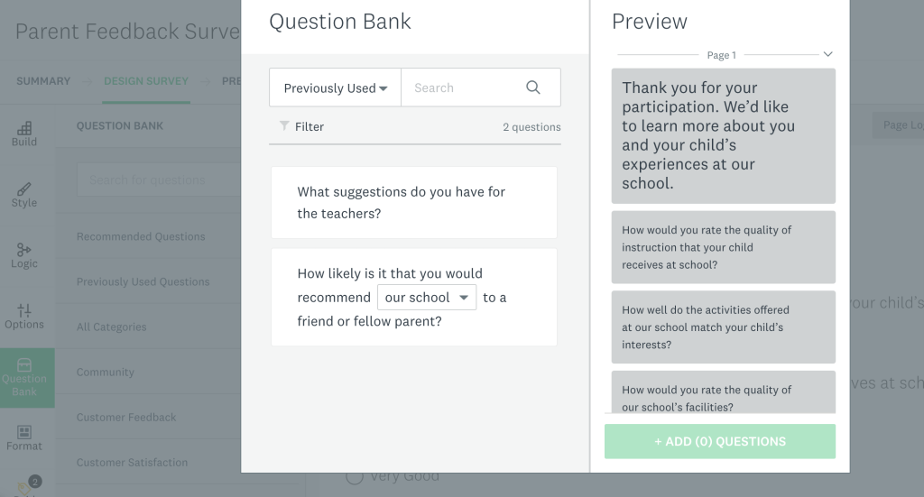Open the Previously Used dropdown
Viewport: 924px width, 497px height.
point(336,87)
